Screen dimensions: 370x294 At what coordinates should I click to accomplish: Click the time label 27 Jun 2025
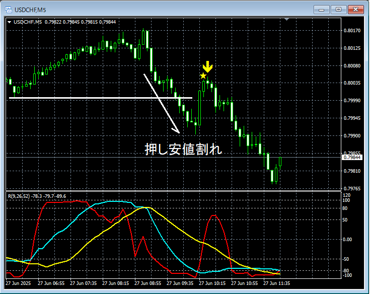tap(18, 283)
